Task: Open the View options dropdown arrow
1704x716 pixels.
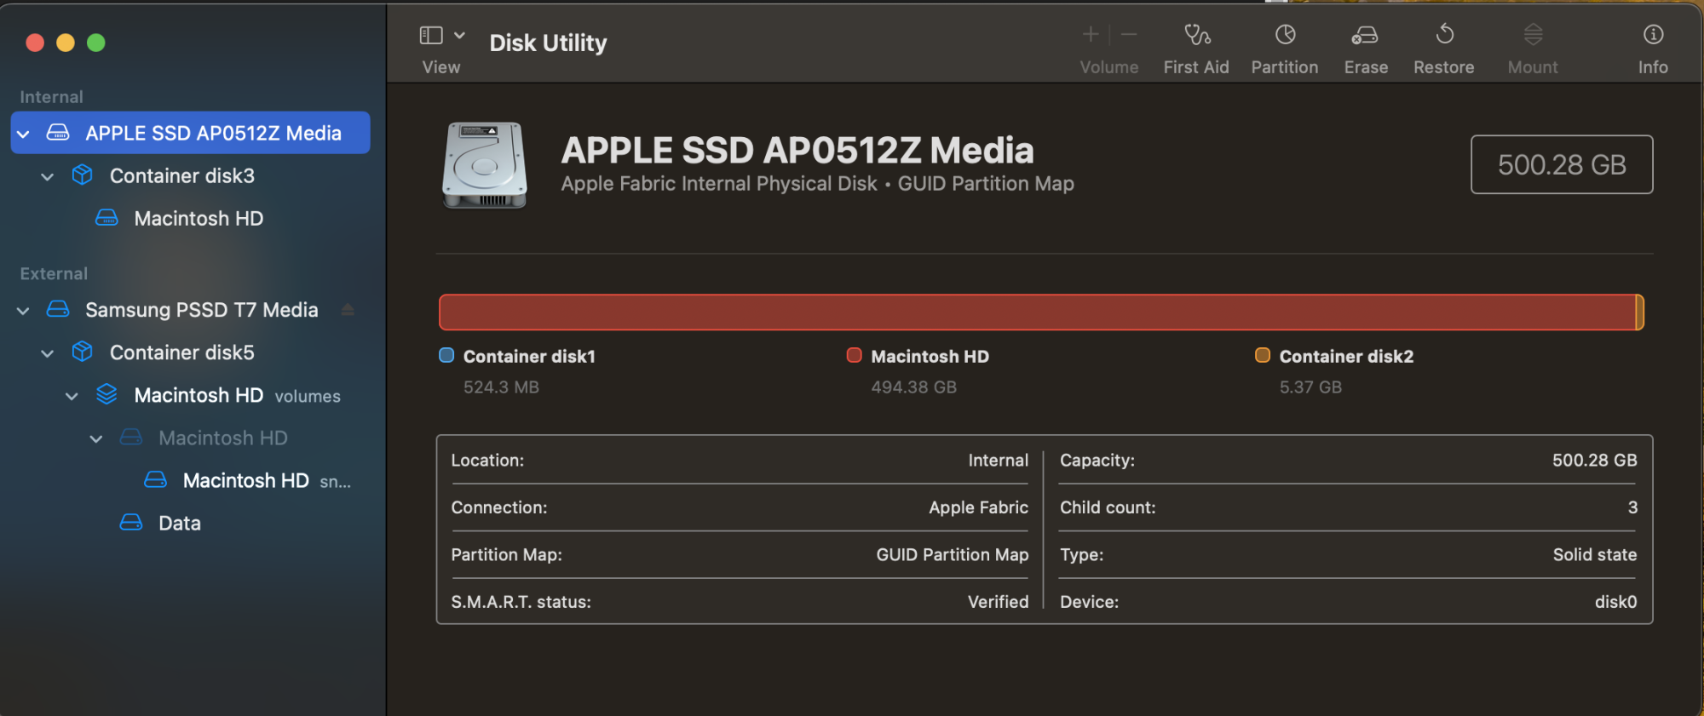Action: tap(460, 35)
